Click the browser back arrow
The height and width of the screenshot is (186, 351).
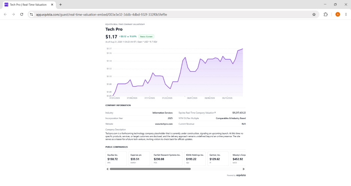tap(5, 15)
